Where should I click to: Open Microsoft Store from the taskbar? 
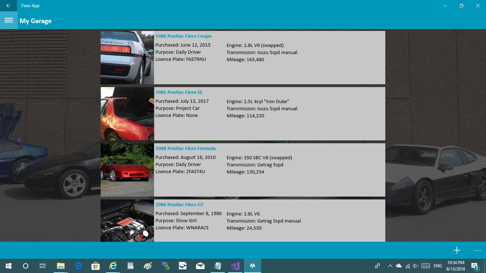coord(96,266)
